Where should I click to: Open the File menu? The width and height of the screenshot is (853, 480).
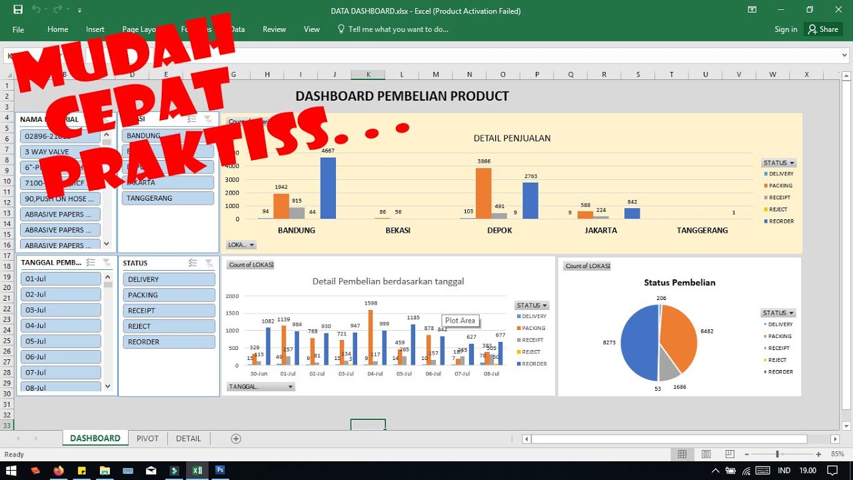tap(18, 29)
